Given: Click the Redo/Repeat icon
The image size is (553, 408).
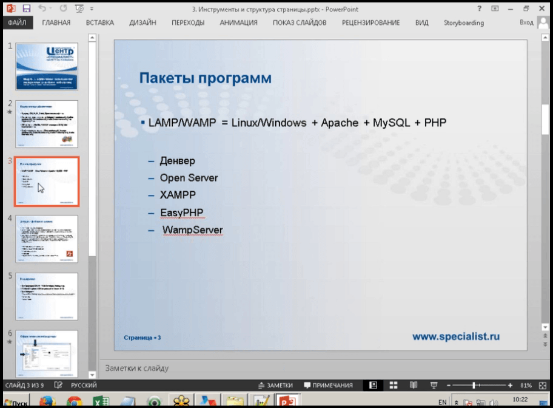Looking at the screenshot, I should coord(63,8).
